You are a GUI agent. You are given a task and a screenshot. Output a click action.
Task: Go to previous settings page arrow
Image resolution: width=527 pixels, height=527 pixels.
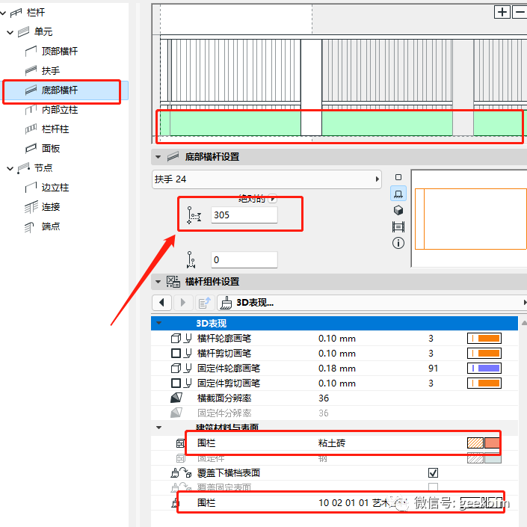162,303
